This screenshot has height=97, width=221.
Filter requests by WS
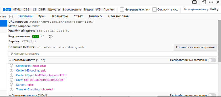tap(98, 9)
